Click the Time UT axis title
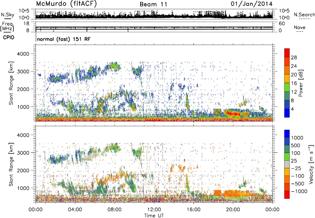 (x=154, y=216)
